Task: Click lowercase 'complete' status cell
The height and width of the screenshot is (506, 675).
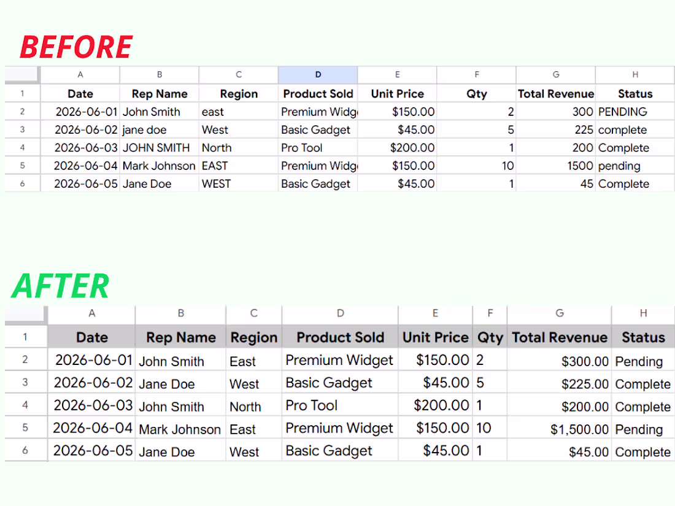Action: (635, 130)
